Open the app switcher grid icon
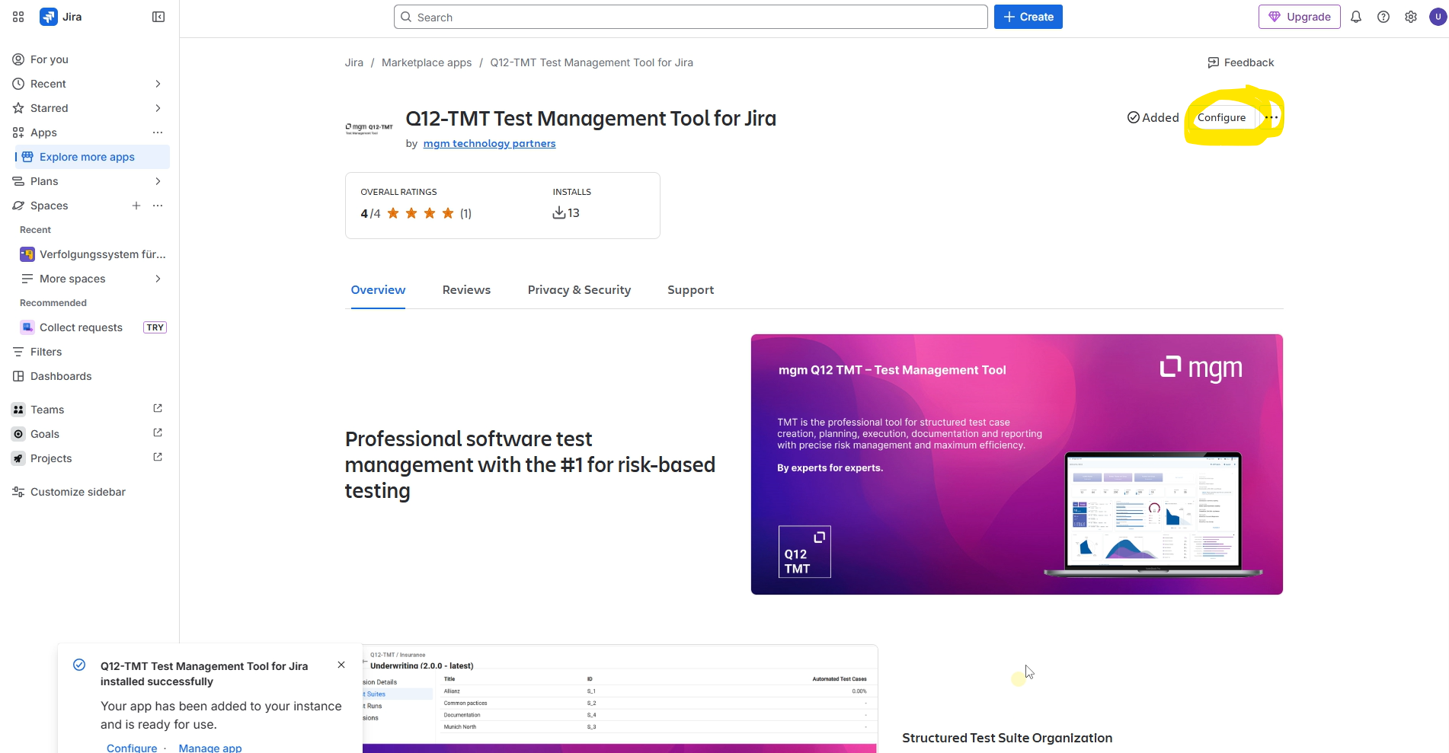 (18, 17)
